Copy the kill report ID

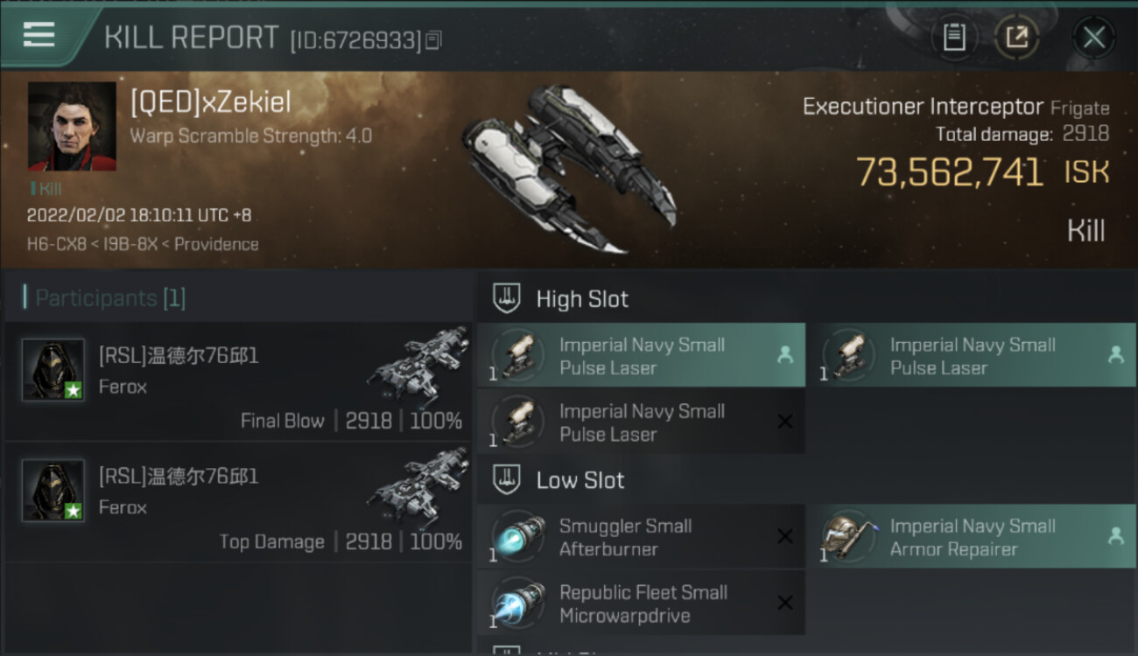click(x=435, y=39)
